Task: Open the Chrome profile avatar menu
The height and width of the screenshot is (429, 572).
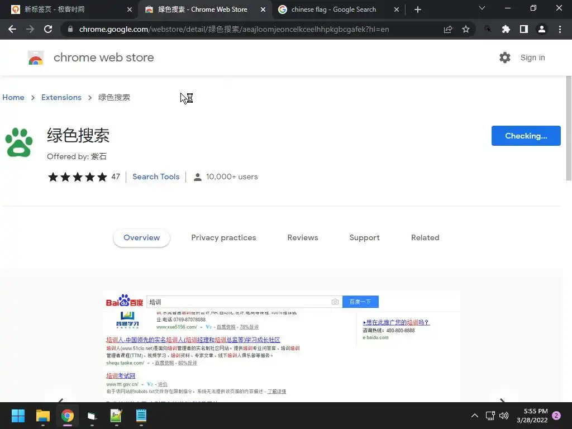Action: pyautogui.click(x=542, y=29)
